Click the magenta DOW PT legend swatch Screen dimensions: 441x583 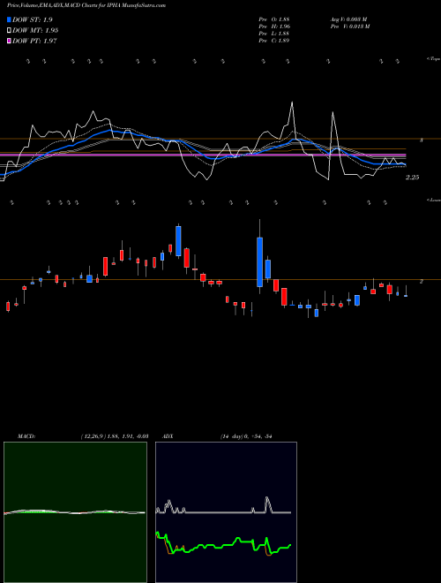[x=9, y=41]
